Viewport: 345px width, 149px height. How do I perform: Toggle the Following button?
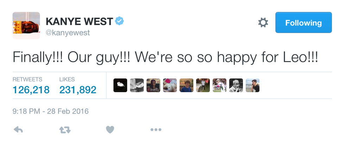tap(303, 23)
